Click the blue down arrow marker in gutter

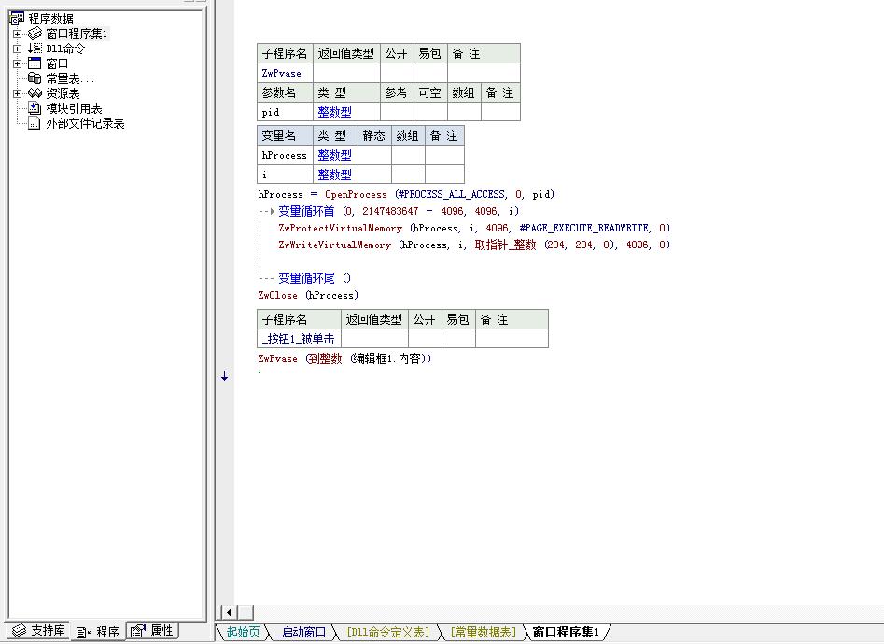tap(224, 375)
